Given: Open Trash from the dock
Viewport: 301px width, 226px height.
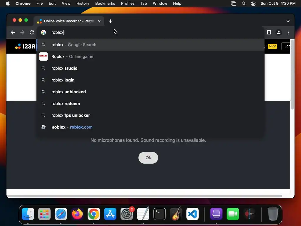Looking at the screenshot, I should click(x=273, y=214).
